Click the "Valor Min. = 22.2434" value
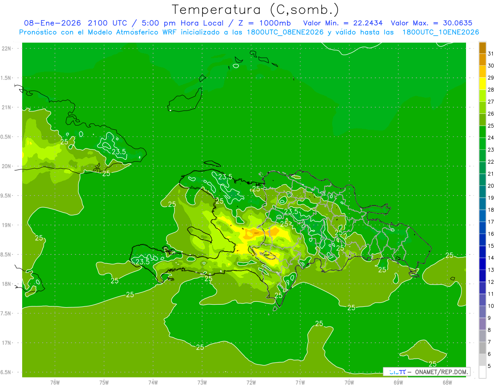502x388 pixels. 343,23
